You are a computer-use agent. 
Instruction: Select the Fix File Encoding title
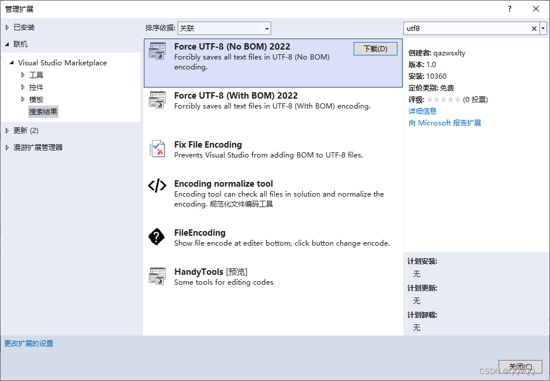(208, 145)
